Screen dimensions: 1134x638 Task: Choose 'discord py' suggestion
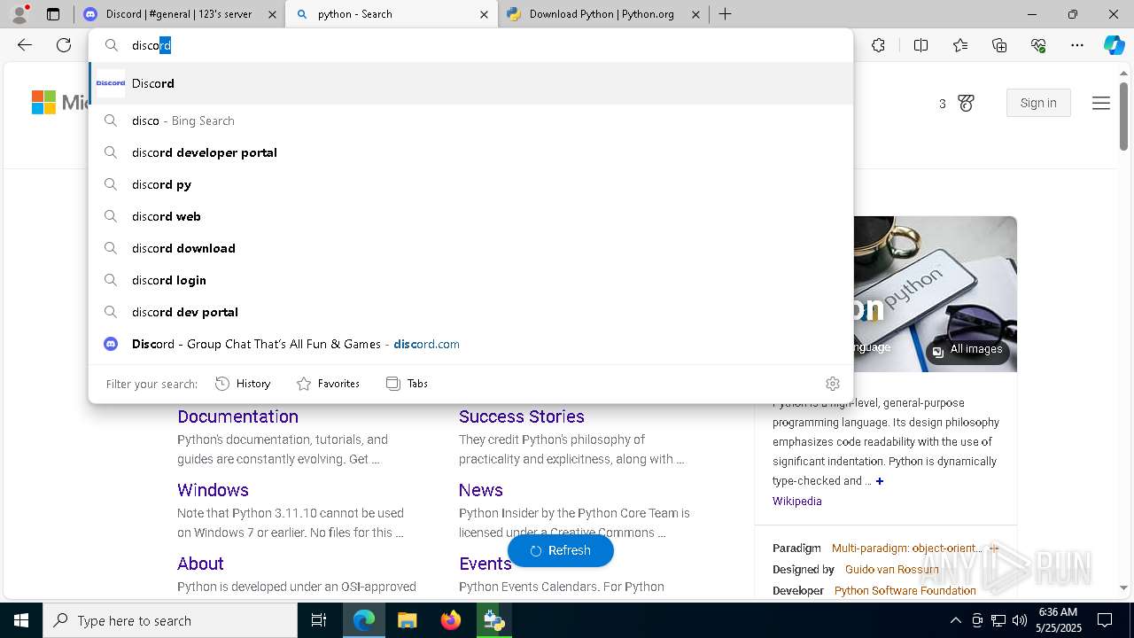click(471, 184)
